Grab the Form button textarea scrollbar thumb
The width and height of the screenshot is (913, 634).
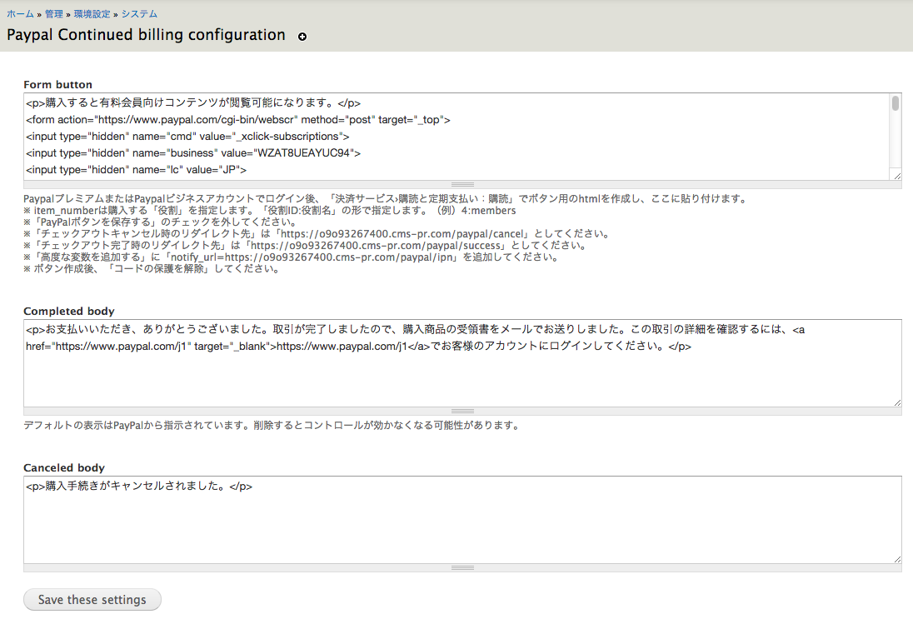[x=896, y=104]
